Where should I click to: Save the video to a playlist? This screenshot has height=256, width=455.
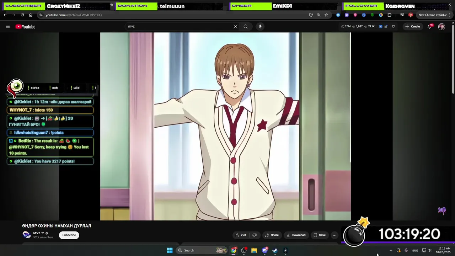tap(319, 235)
